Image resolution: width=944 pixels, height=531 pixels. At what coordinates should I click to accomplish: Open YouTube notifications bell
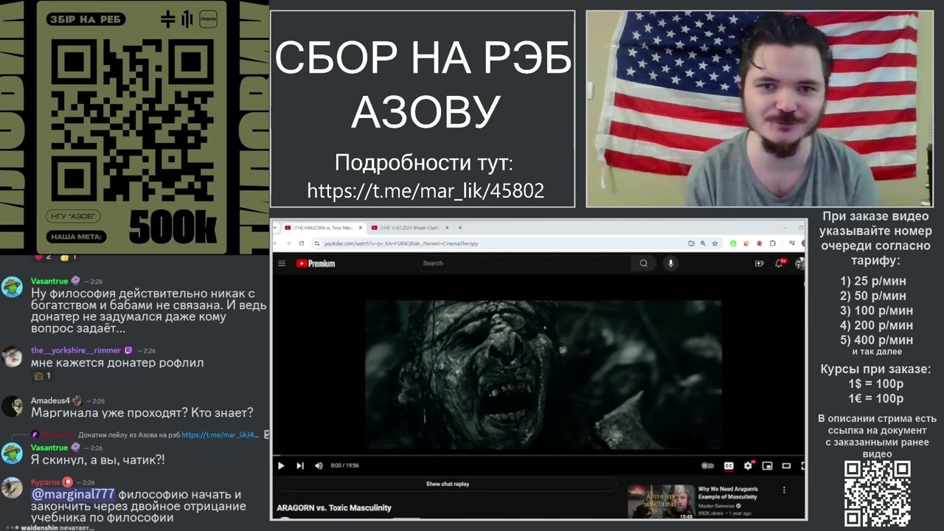(780, 263)
